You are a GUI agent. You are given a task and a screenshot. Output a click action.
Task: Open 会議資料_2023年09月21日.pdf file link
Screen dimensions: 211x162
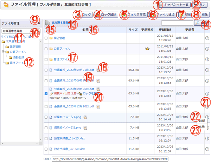[74, 70]
